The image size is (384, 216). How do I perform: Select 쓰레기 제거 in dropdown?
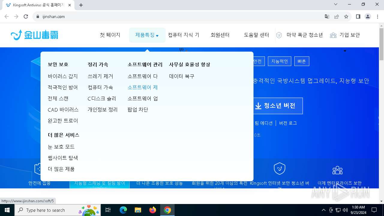[100, 76]
